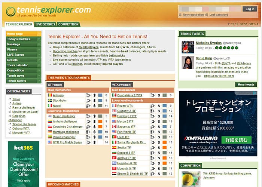Click the login username input field
The image size is (262, 187).
[210, 9]
